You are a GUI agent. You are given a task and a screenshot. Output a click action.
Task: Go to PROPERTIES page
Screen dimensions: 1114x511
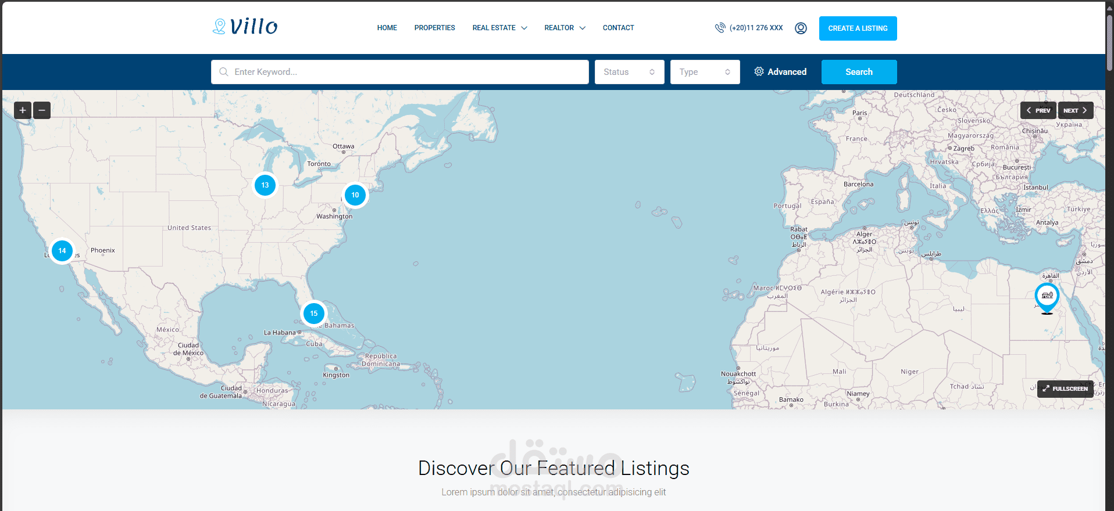pyautogui.click(x=434, y=28)
